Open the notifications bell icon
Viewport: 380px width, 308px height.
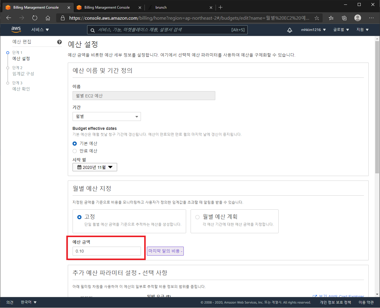click(289, 30)
